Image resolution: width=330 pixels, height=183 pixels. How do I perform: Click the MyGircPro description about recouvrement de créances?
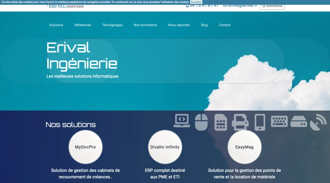point(86,174)
